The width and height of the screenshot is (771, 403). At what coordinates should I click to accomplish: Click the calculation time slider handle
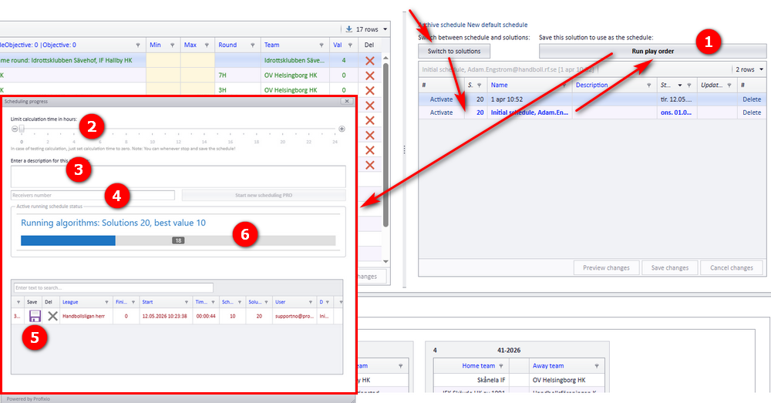(x=22, y=129)
